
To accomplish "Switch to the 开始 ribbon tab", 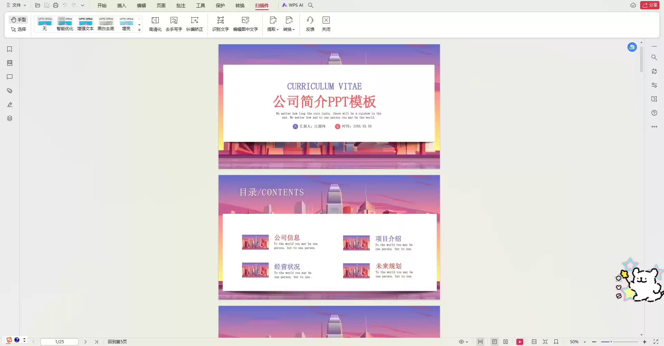I will click(x=102, y=5).
